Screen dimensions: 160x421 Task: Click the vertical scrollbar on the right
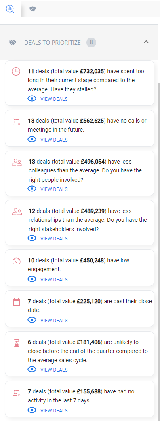coord(159,242)
